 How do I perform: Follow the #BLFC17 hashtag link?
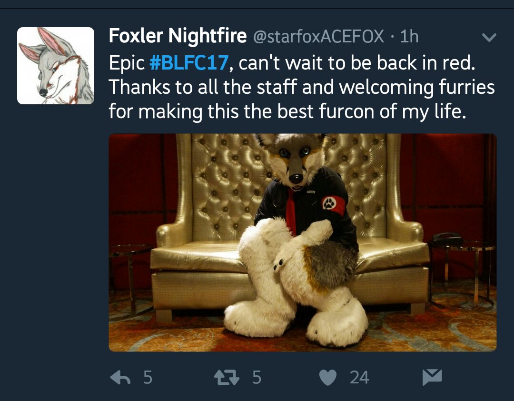(x=189, y=62)
